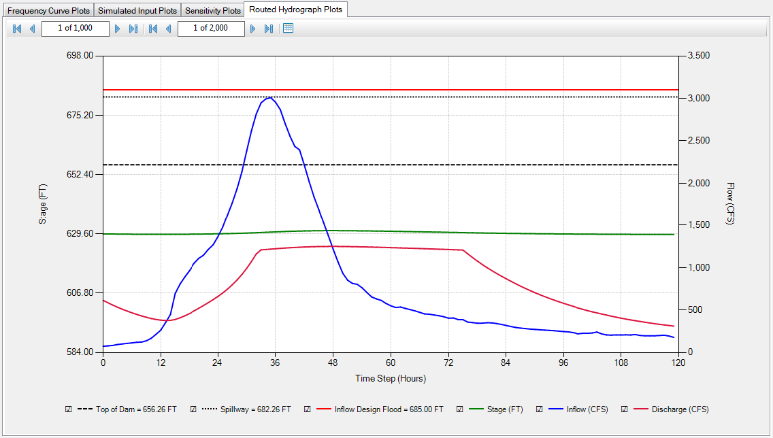Hide the Top of Dam line

68,409
